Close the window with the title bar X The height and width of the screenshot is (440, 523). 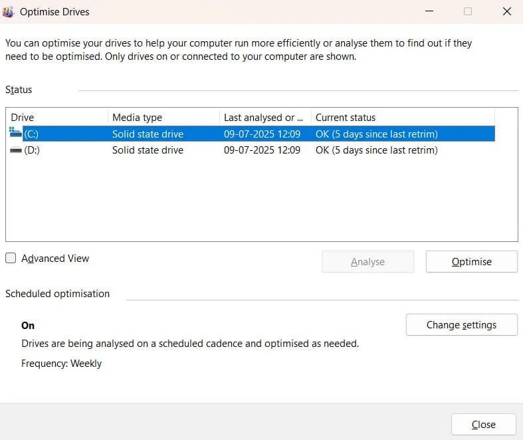coord(506,11)
